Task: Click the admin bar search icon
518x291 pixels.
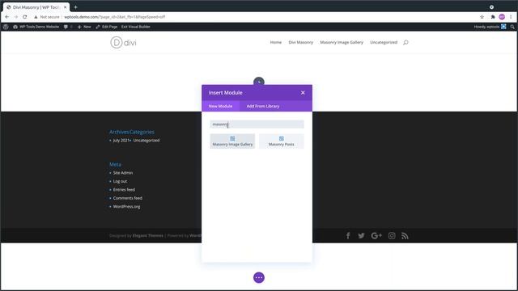Action: click(512, 27)
